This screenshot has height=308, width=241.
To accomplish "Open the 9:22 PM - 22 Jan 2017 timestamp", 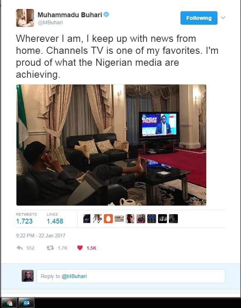I will click(41, 235).
